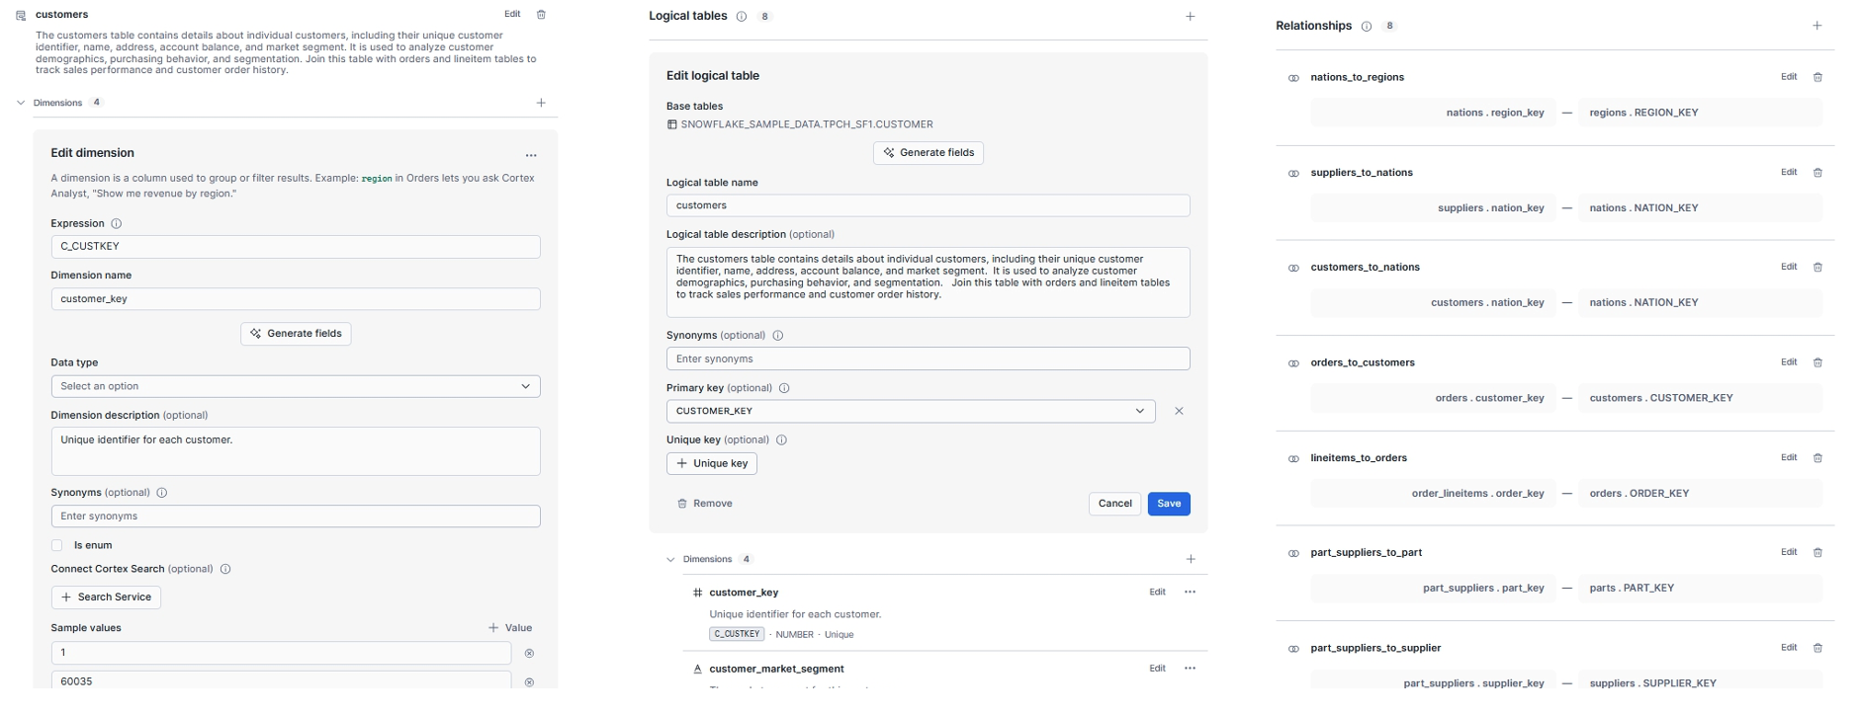
Task: Enable the Is enum checkbox
Action: (57, 545)
